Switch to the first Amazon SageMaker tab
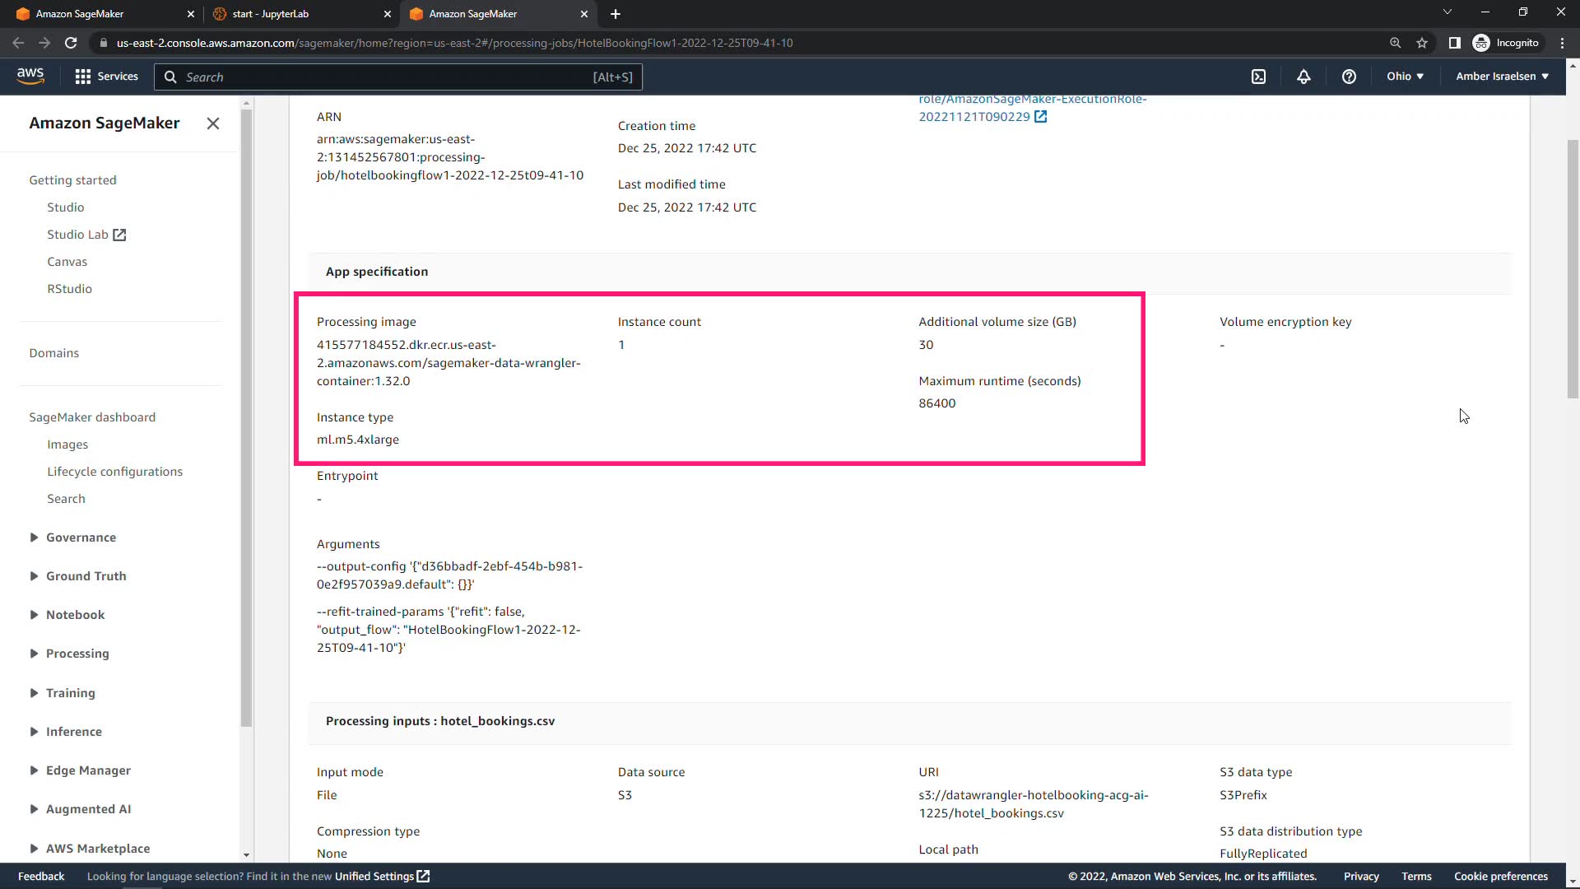 coord(80,14)
